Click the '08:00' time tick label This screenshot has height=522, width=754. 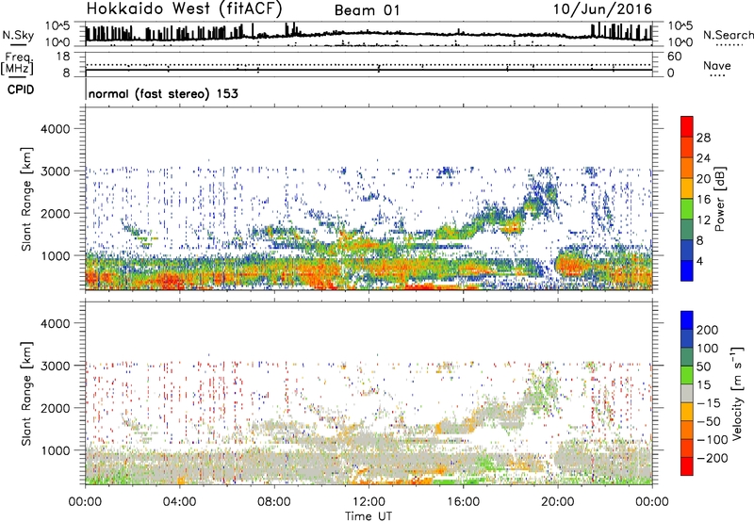pos(273,502)
